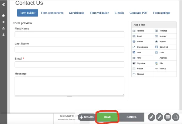Add a Time field component
This screenshot has height=124, width=182.
pos(143,58)
